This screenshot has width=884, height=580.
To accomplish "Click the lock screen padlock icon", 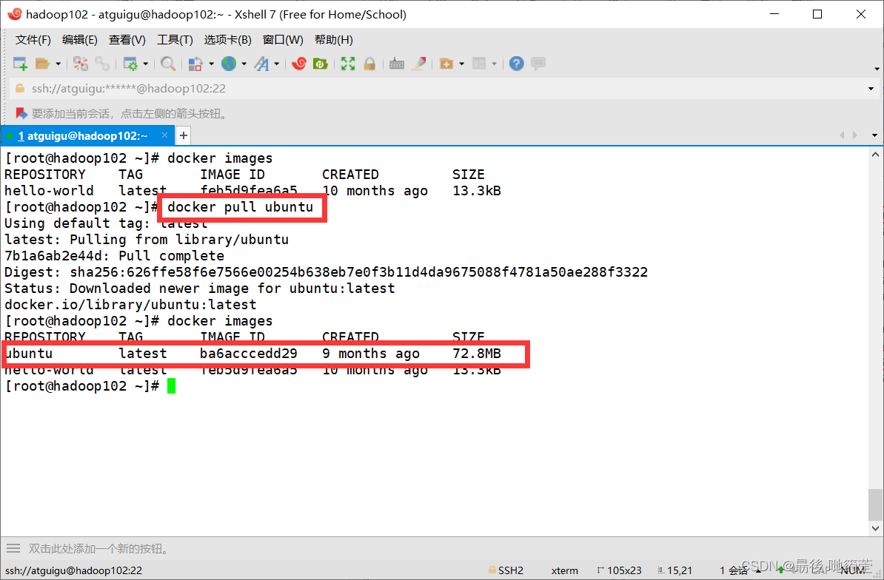I will 369,64.
